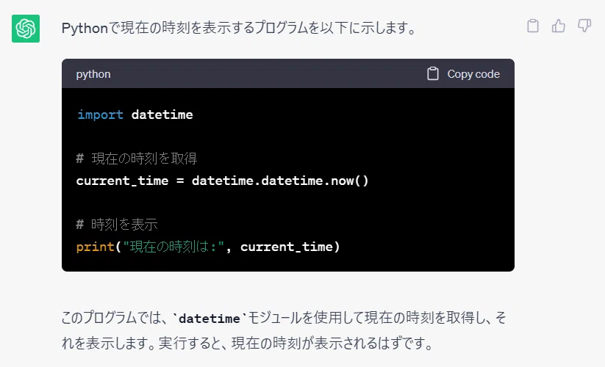This screenshot has height=367, width=605.
Task: Copy the whole response with the clipboard icon
Action: click(533, 26)
